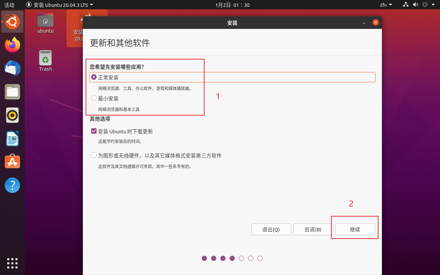Viewport: 440px width, 275px height.
Task: Open Thunderbird mail from the dock
Action: [12, 68]
